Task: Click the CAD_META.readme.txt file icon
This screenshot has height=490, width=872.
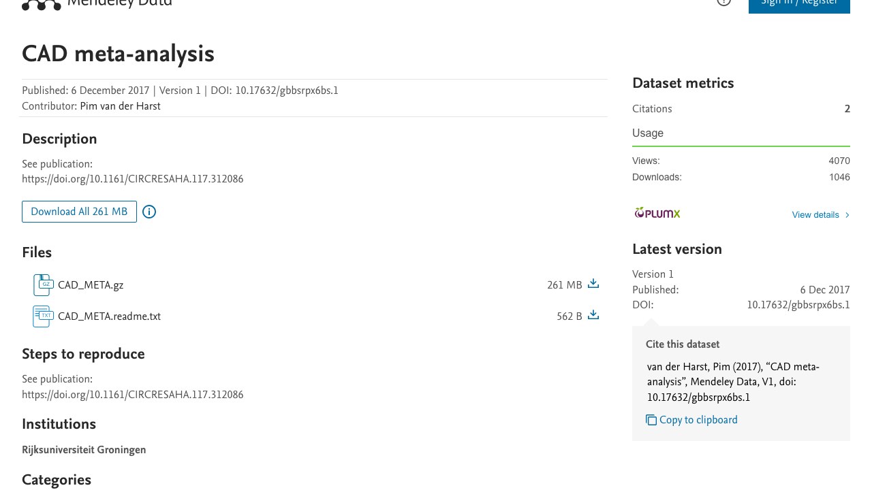Action: 43,316
